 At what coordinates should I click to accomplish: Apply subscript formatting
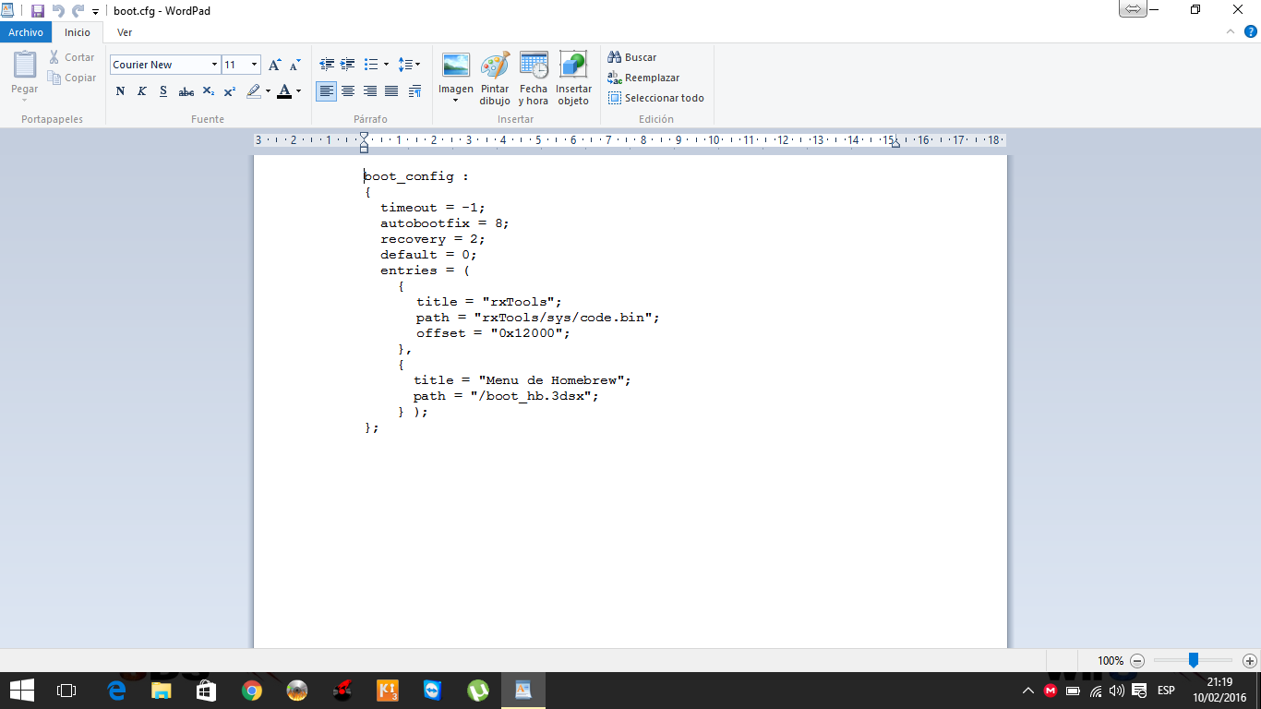pyautogui.click(x=208, y=91)
